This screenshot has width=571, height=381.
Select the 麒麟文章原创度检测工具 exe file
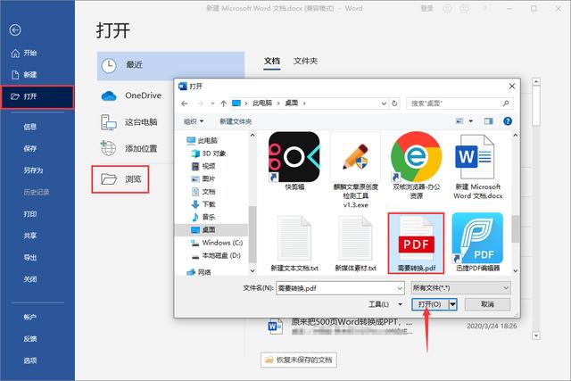(x=355, y=170)
